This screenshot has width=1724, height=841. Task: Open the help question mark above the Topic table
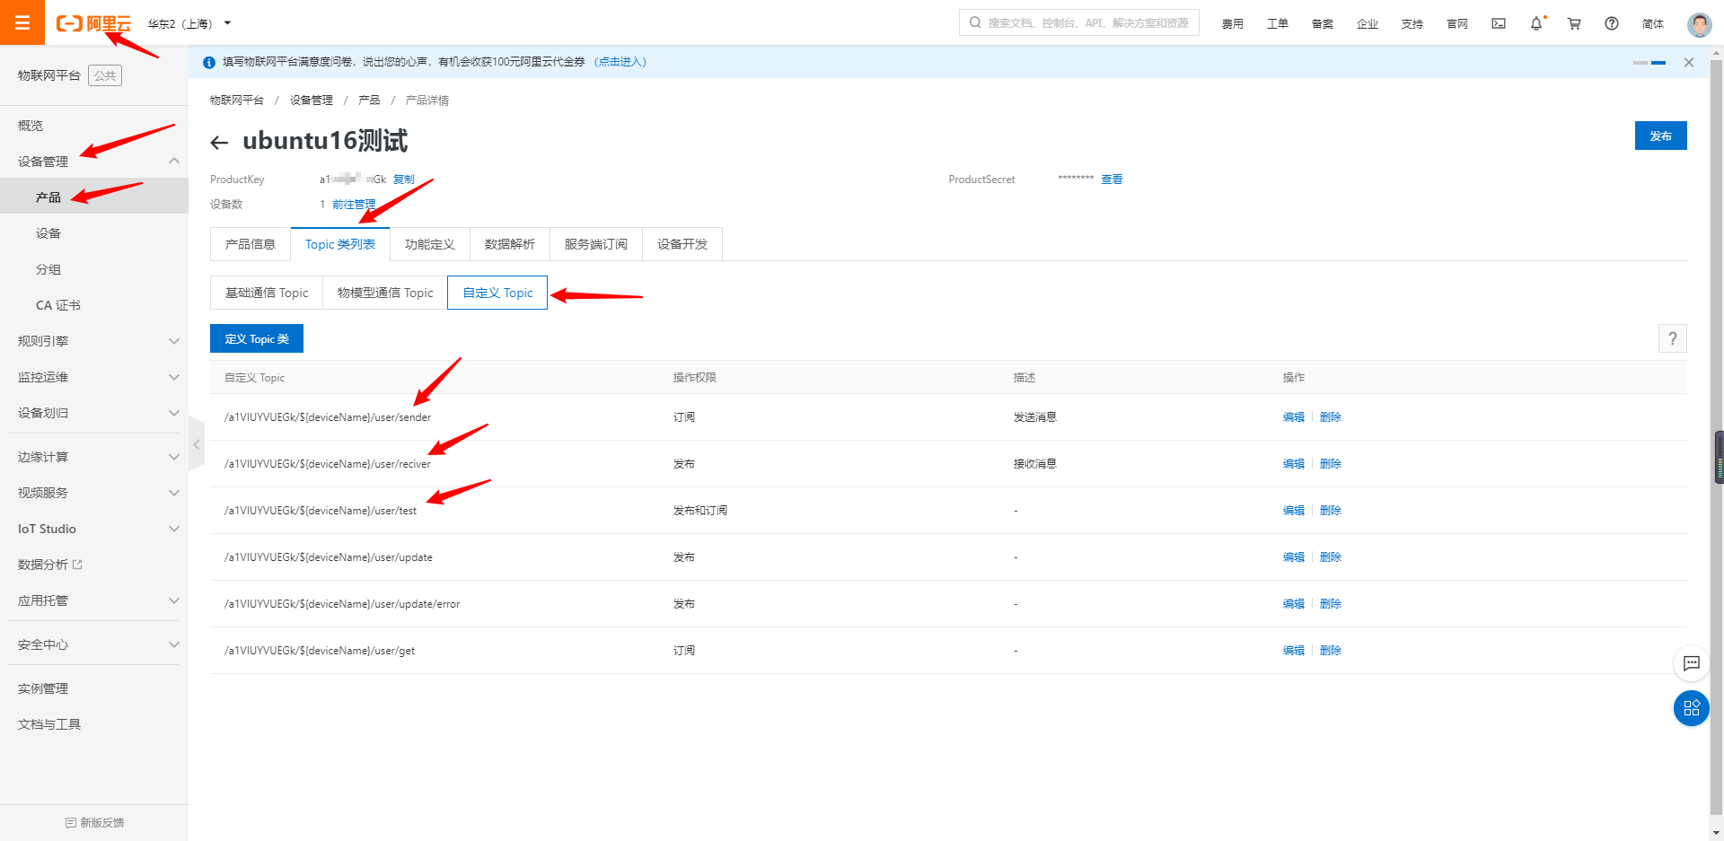1672,338
